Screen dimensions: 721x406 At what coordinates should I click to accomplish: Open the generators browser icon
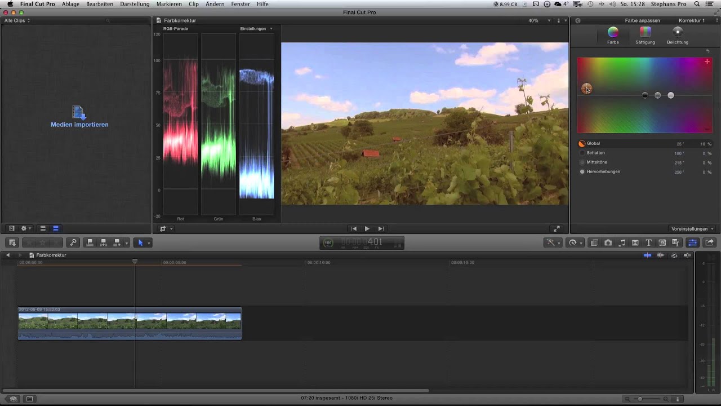click(662, 242)
